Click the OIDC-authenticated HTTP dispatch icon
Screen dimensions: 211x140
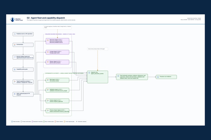(x=15, y=94)
